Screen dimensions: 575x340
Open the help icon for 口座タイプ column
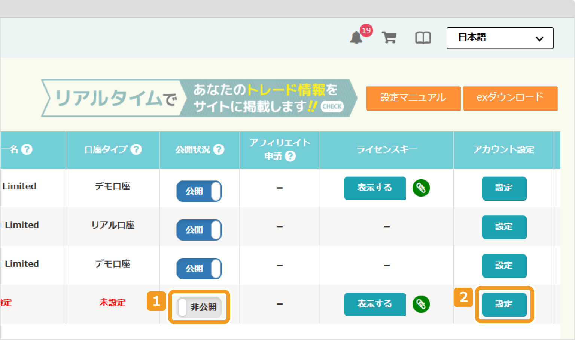[x=137, y=149]
